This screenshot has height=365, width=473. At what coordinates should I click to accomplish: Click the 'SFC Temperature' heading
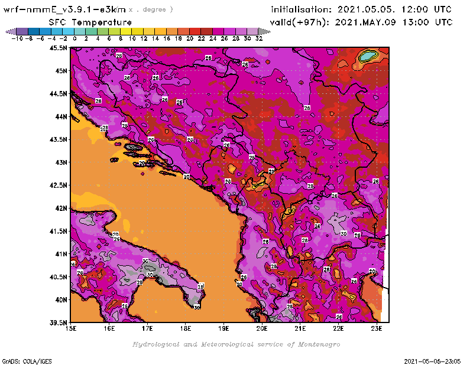[90, 22]
